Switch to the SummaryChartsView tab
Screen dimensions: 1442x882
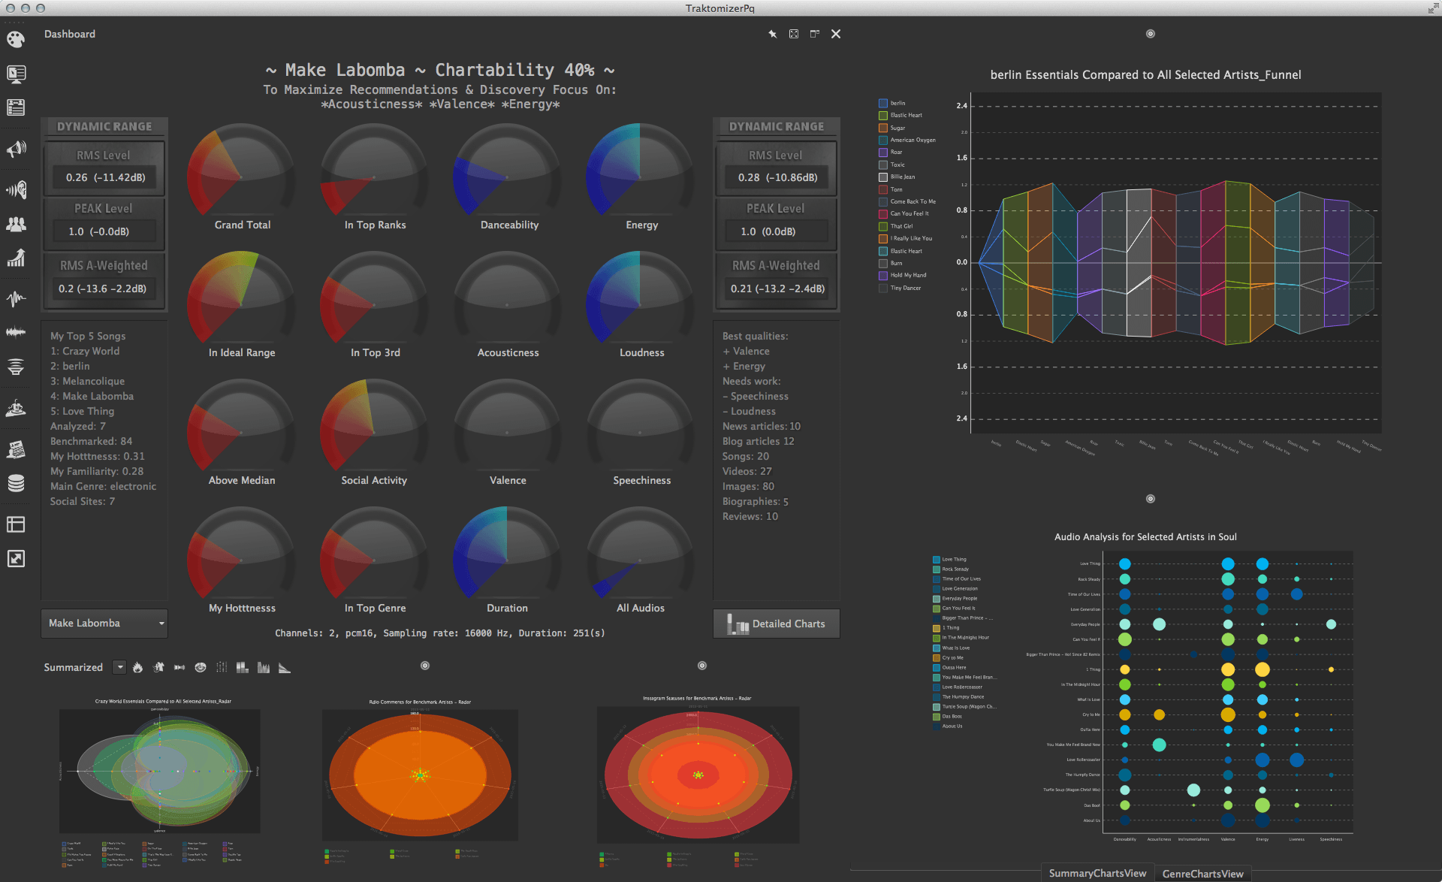coord(1097,873)
